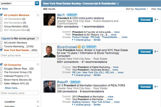
Task: Connect with the Vice President Assoc. Broker
Action: [x=145, y=52]
